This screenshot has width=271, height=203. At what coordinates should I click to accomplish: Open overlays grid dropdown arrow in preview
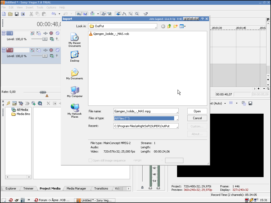tap(237, 103)
